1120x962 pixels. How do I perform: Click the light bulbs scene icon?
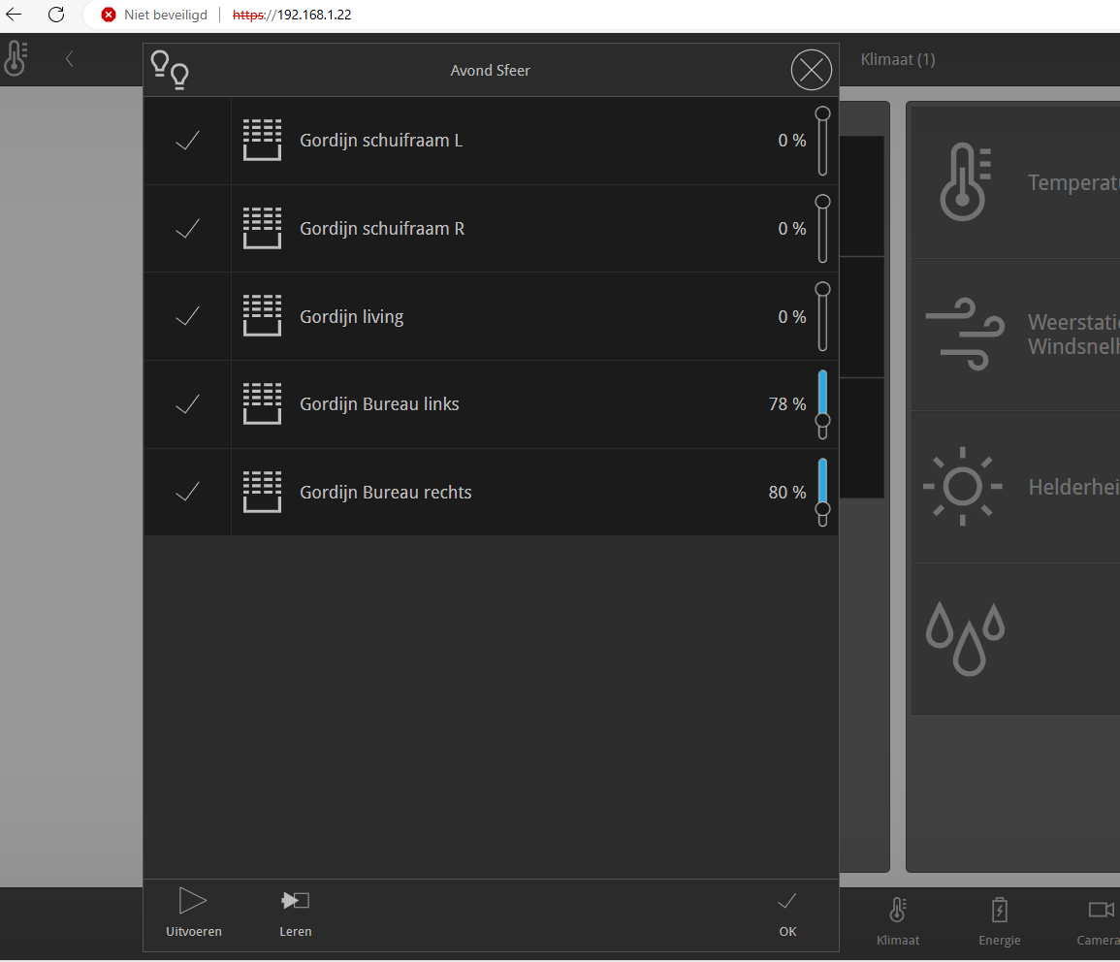[170, 70]
